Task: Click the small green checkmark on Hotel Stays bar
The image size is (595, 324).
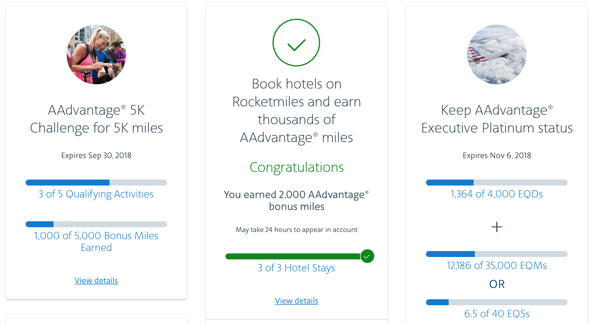Action: pyautogui.click(x=367, y=256)
